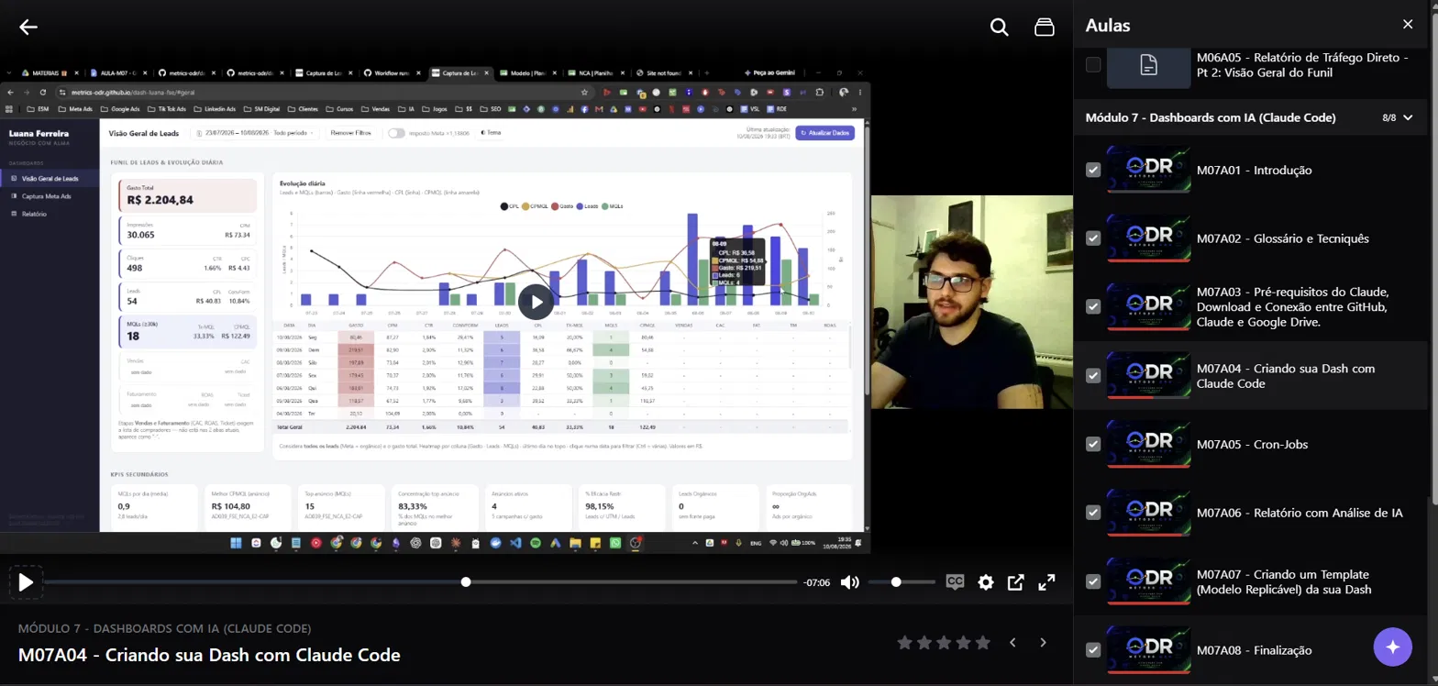Uncheck the M07A03 Pré-requisitos lesson checkbox
The width and height of the screenshot is (1438, 686).
click(x=1093, y=307)
